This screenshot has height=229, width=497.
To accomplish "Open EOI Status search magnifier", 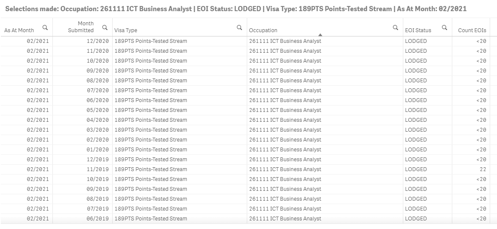I will (445, 27).
